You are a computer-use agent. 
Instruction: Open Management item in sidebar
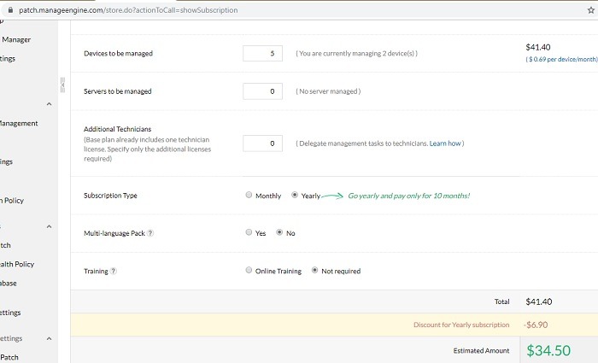coord(19,124)
